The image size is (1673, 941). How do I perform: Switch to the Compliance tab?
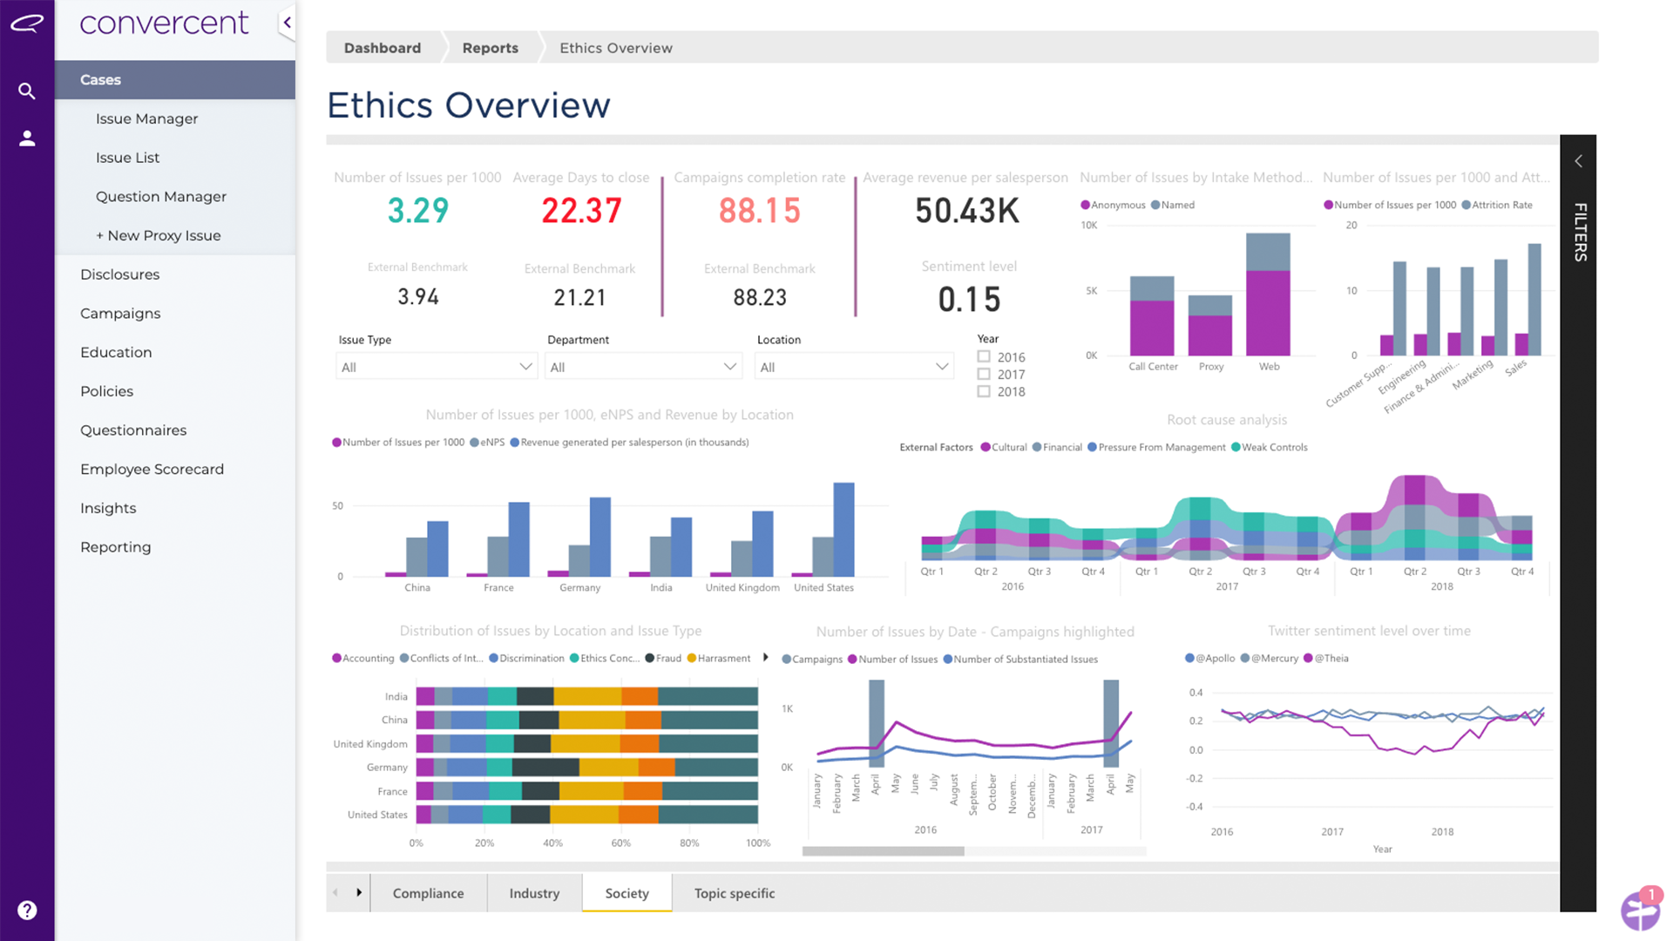coord(428,893)
